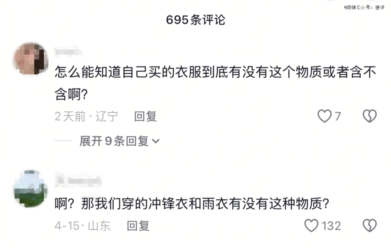Dislike the Liaoning comment with the broken heart
The width and height of the screenshot is (391, 248).
[x=370, y=116]
